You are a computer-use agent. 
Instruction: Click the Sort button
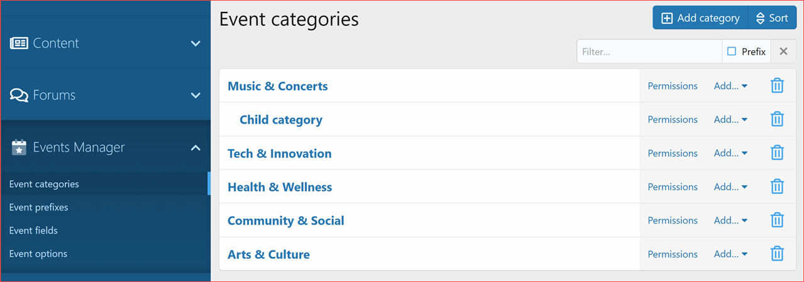tap(772, 18)
